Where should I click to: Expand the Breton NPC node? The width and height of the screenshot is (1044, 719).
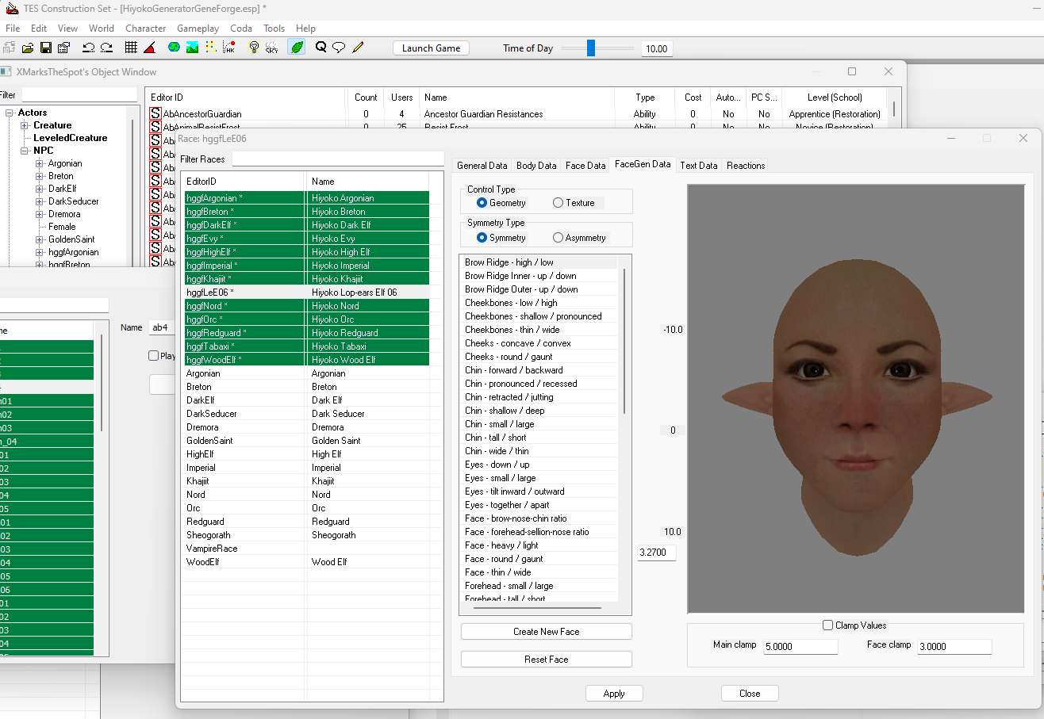click(40, 176)
